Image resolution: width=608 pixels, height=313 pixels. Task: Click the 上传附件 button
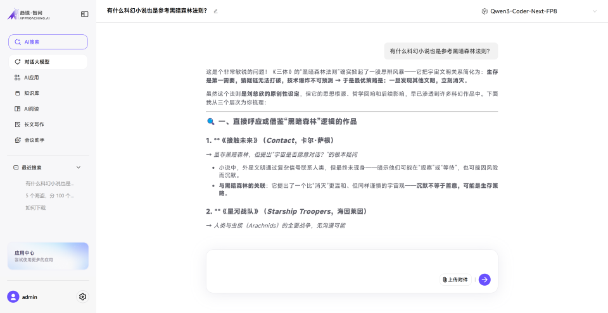455,279
